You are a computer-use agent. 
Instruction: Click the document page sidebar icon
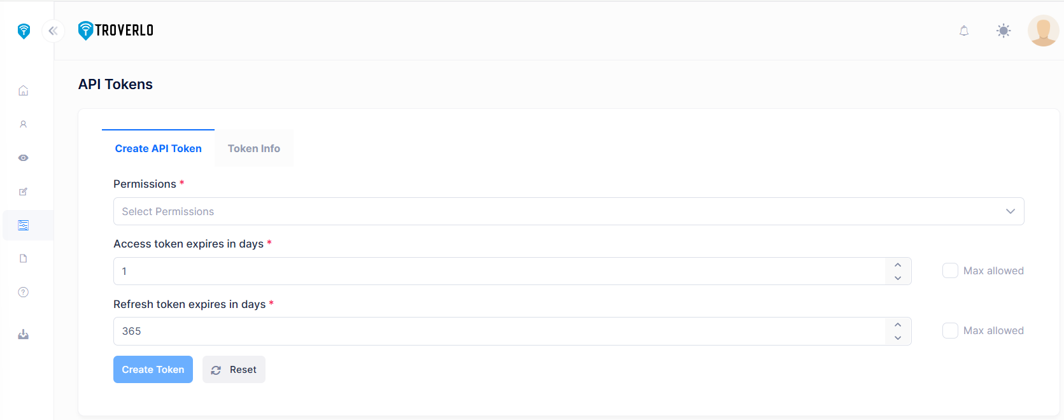(x=24, y=258)
